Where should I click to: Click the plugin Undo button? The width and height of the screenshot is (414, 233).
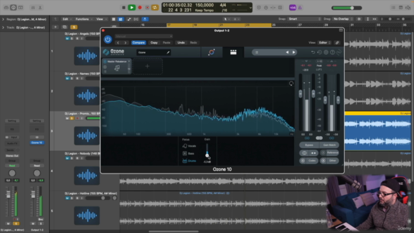click(x=181, y=43)
